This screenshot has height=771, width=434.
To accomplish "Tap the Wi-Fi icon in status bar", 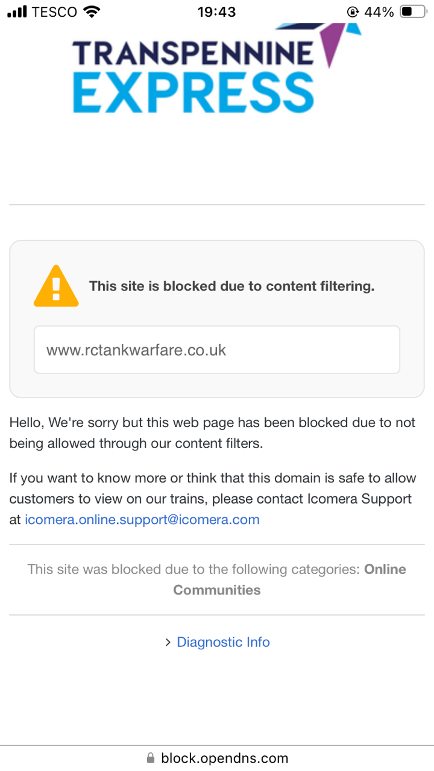I will point(92,11).
